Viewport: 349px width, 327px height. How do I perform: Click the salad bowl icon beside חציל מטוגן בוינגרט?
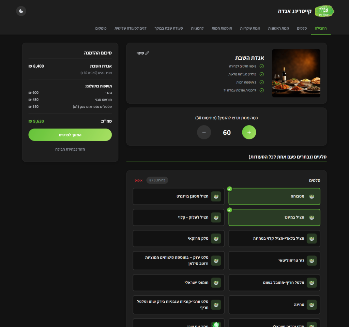(x=216, y=196)
